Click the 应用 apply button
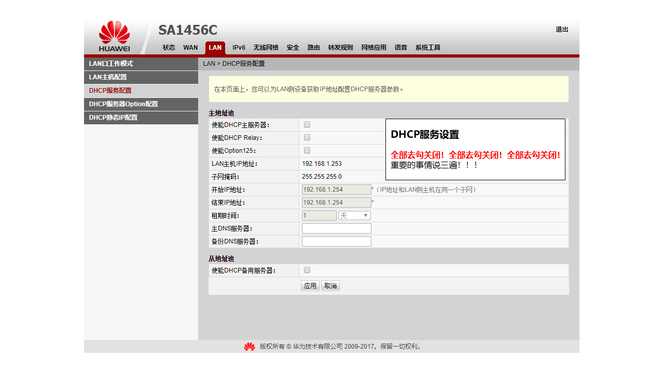The height and width of the screenshot is (373, 664). pos(310,286)
